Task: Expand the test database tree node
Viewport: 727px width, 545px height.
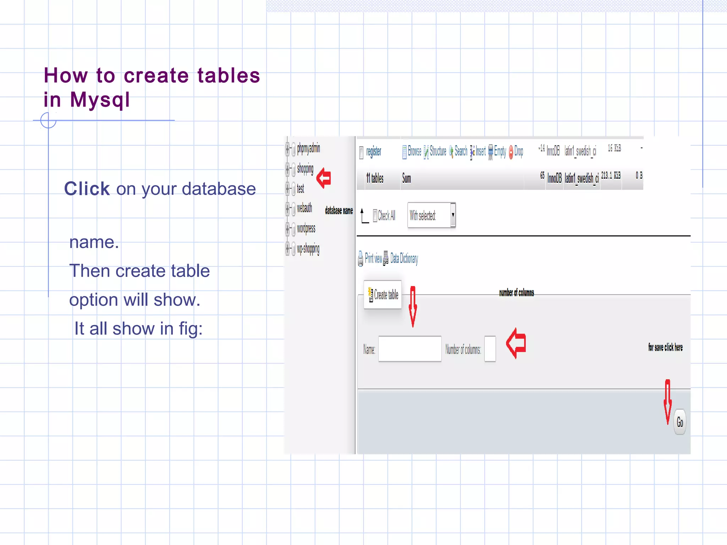Action: point(288,188)
